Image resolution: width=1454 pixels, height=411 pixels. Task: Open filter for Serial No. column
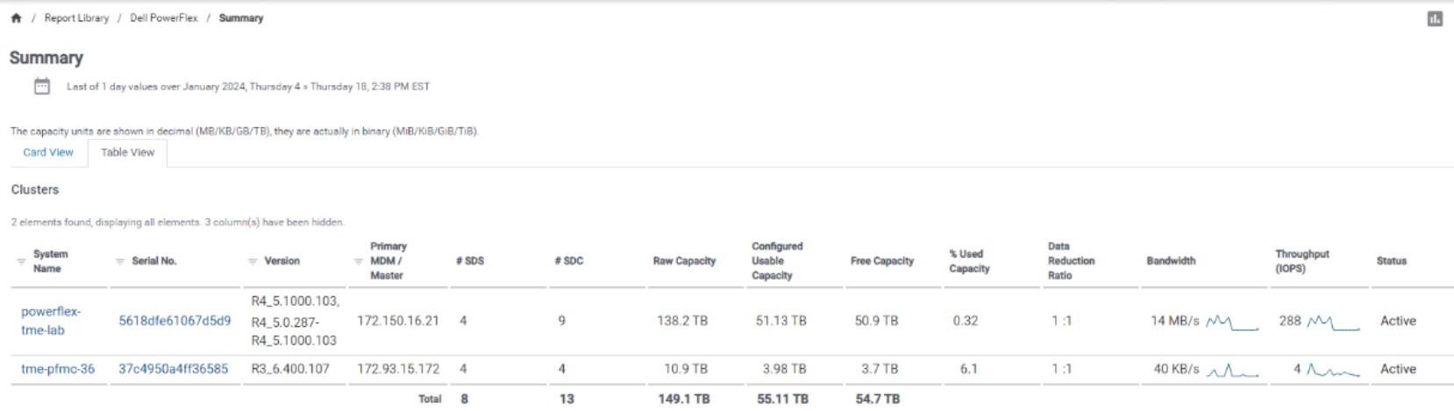(x=120, y=261)
